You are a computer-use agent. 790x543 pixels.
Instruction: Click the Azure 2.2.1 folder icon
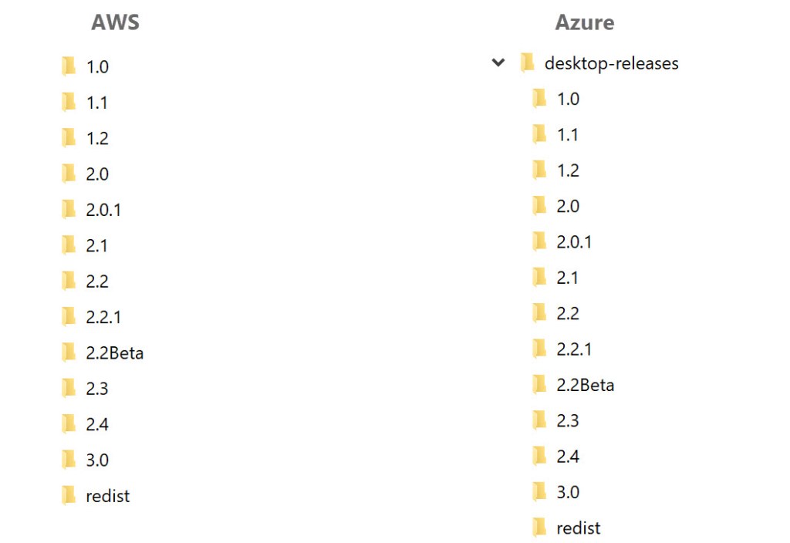point(540,349)
